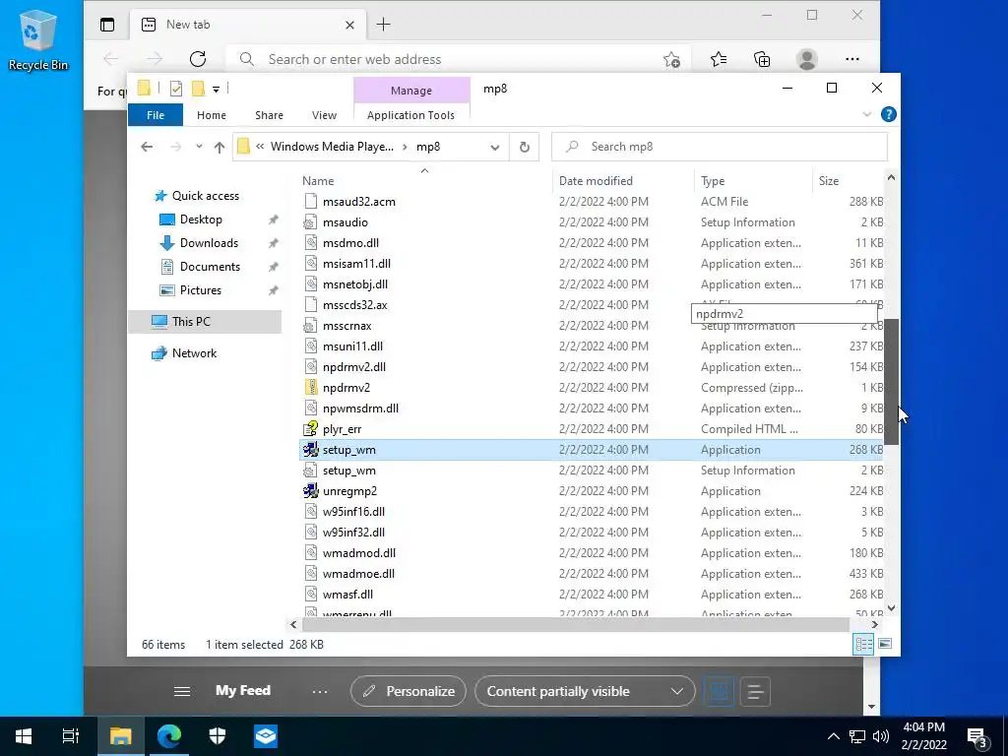Switch to the Share ribbon tab
The height and width of the screenshot is (756, 1008).
(269, 115)
